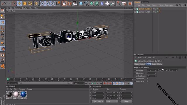Open the viewport Display menu
The height and width of the screenshot is (105, 187).
tap(25, 8)
